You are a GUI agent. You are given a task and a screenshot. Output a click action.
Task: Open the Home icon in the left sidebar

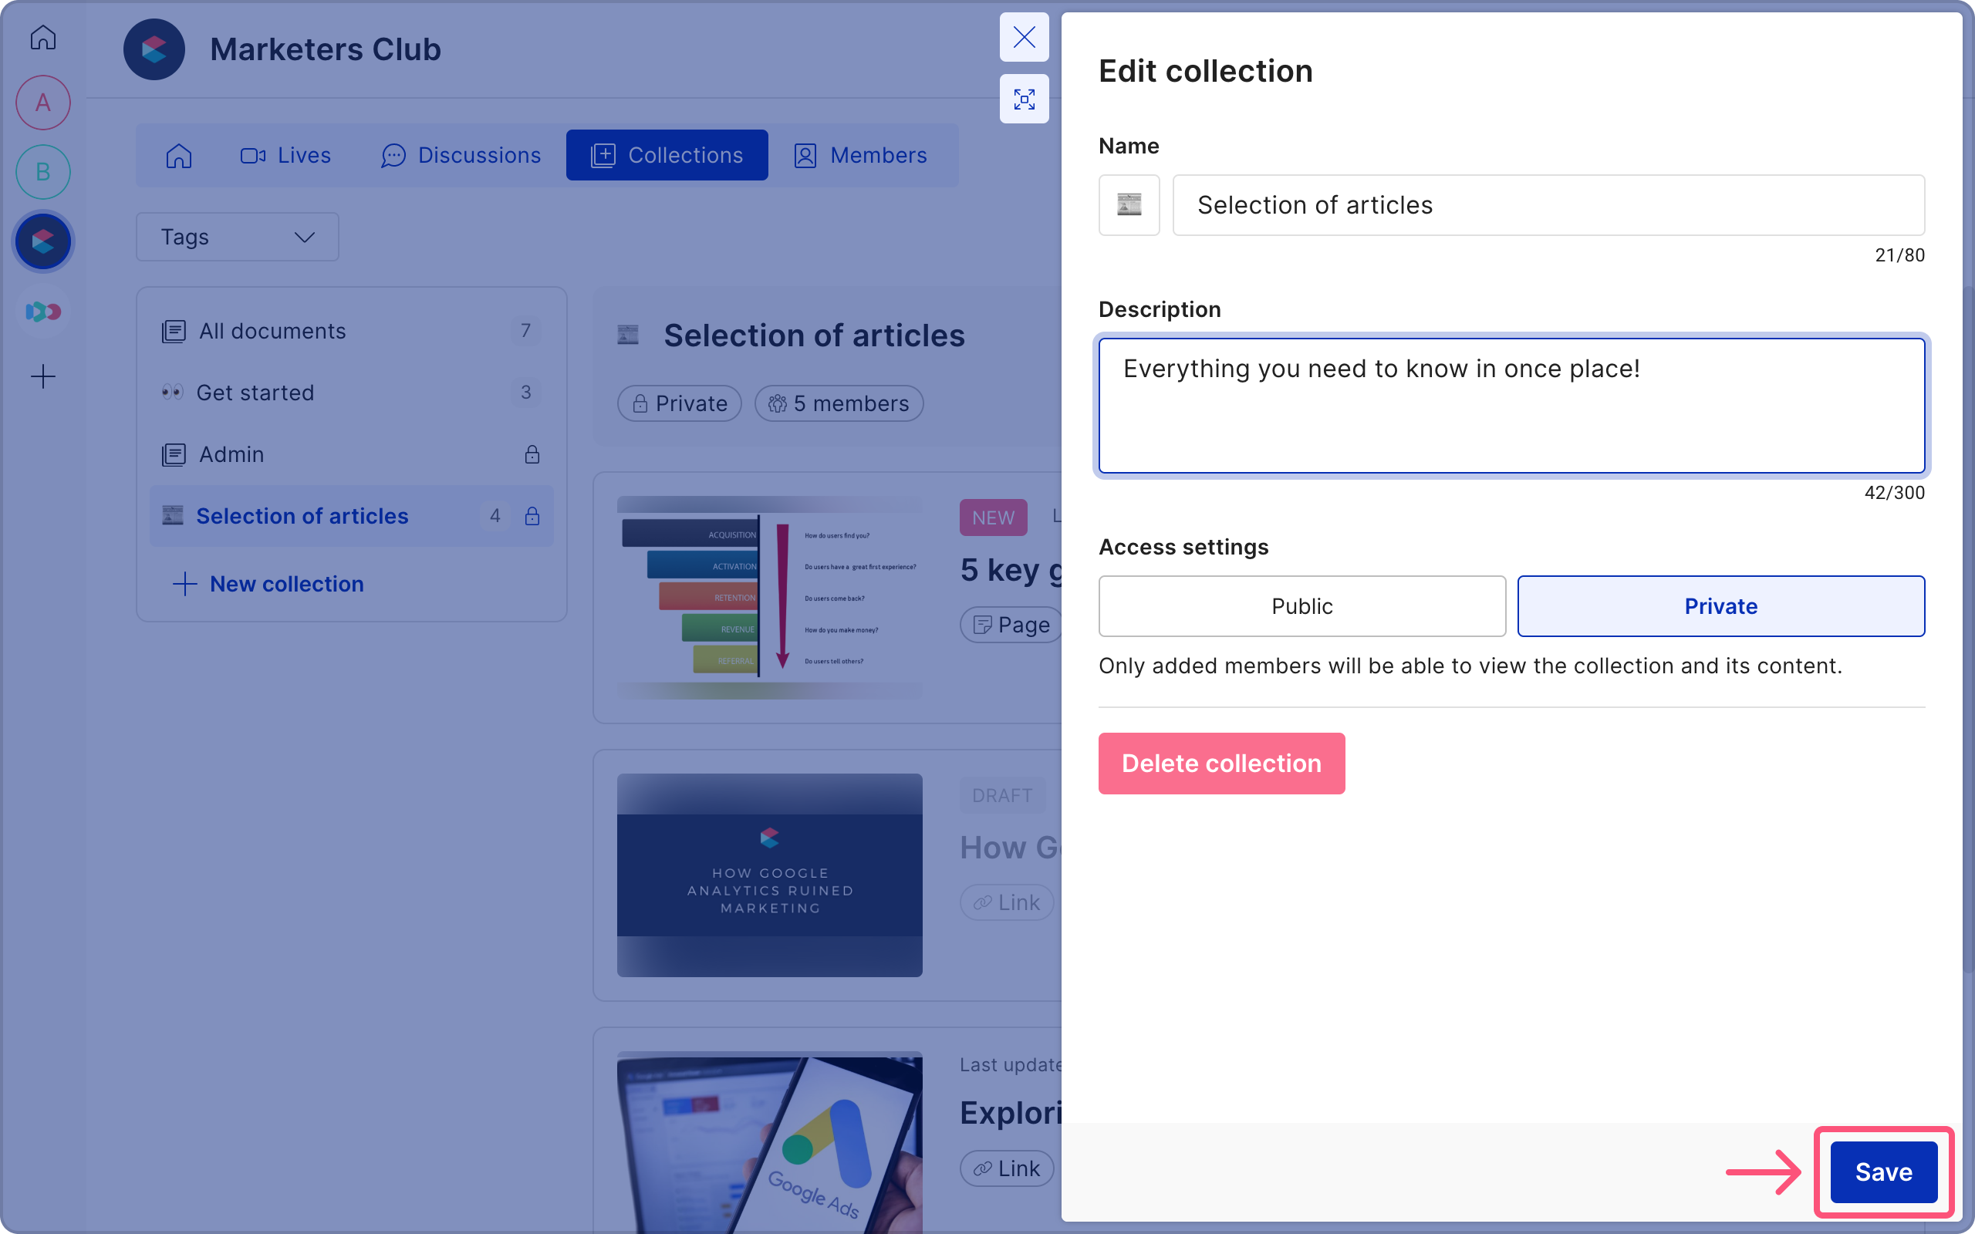[42, 38]
